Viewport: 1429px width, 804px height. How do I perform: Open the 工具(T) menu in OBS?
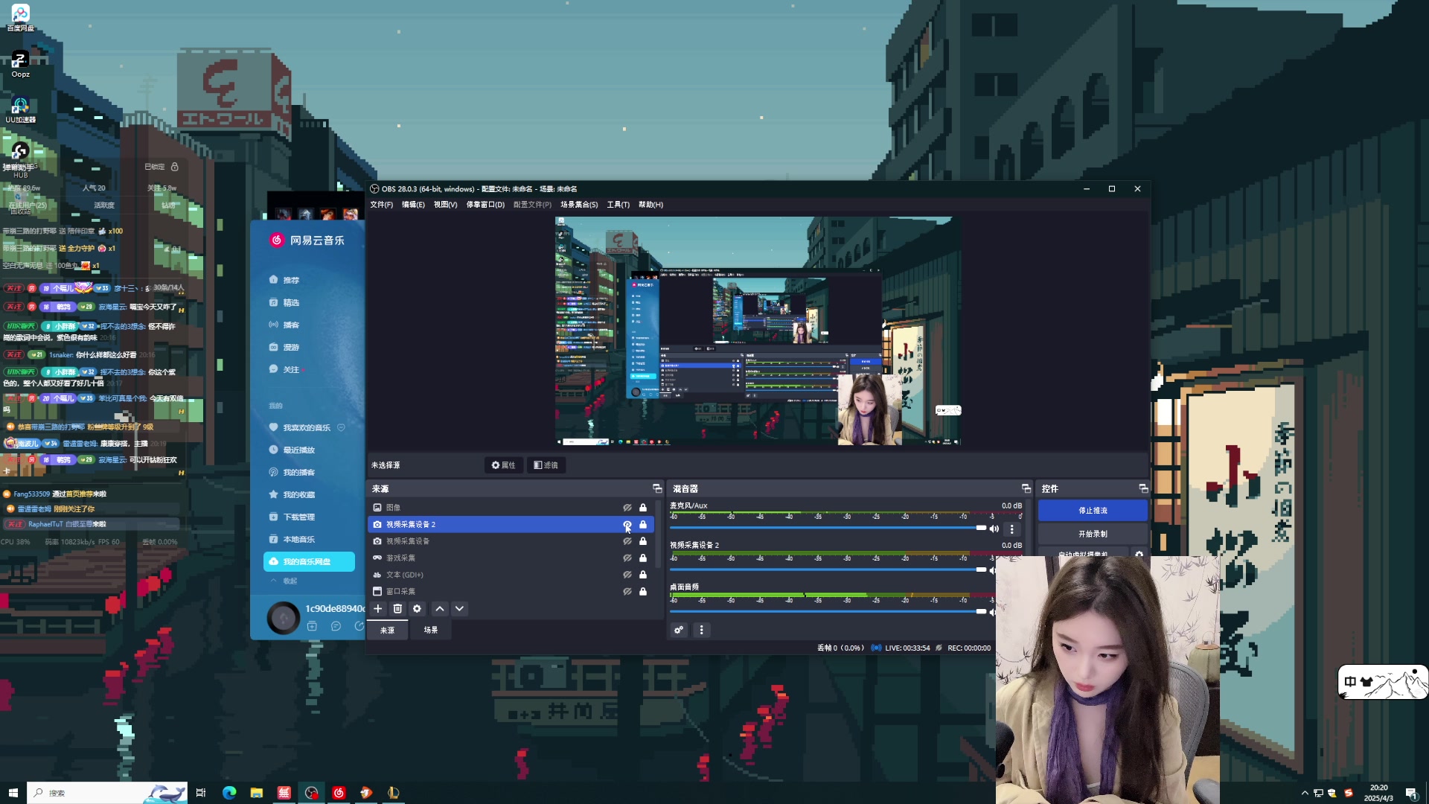pyautogui.click(x=618, y=205)
